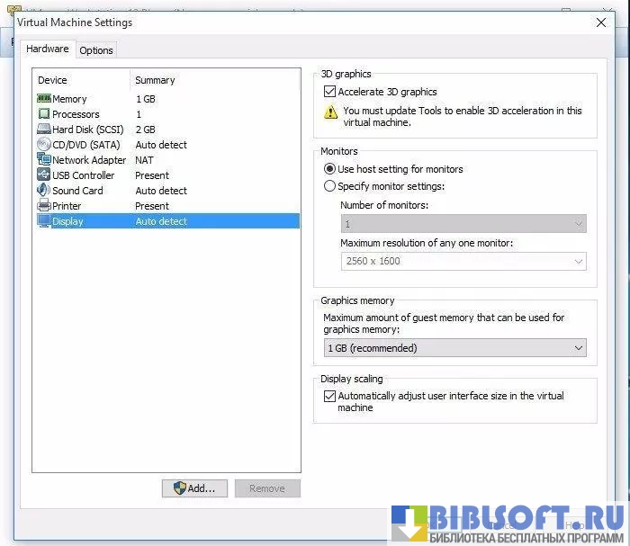
Task: Open the maximum resolution 2560 x 1600 dropdown
Action: click(x=463, y=261)
